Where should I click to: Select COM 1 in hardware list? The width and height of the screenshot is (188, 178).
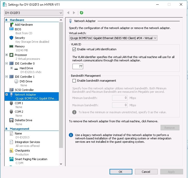point(19,103)
